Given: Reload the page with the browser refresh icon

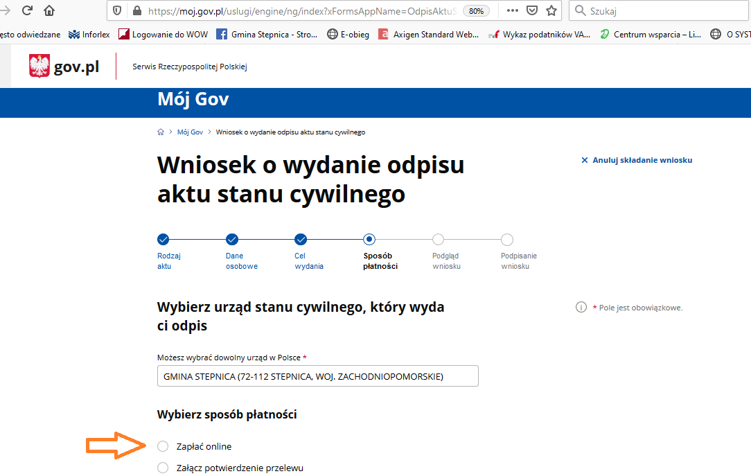Looking at the screenshot, I should [x=27, y=10].
